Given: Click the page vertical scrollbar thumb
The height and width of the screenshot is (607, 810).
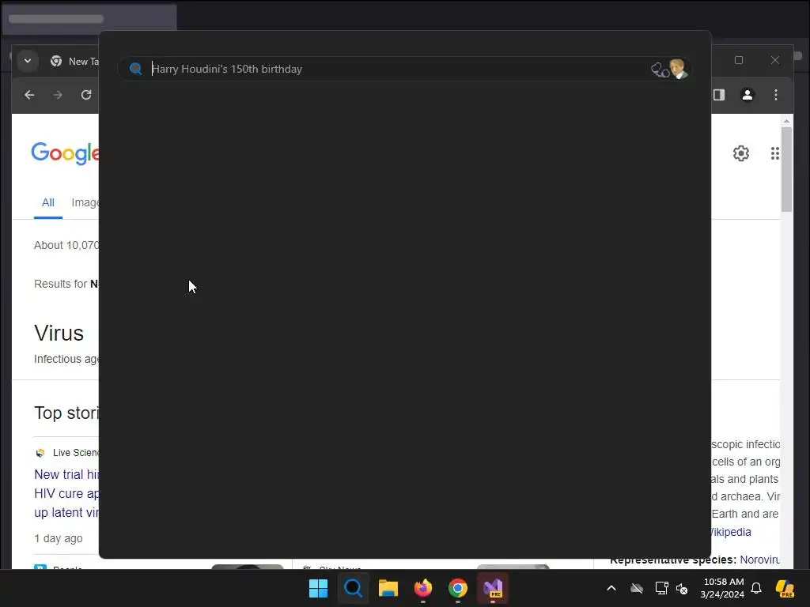Looking at the screenshot, I should [786, 169].
